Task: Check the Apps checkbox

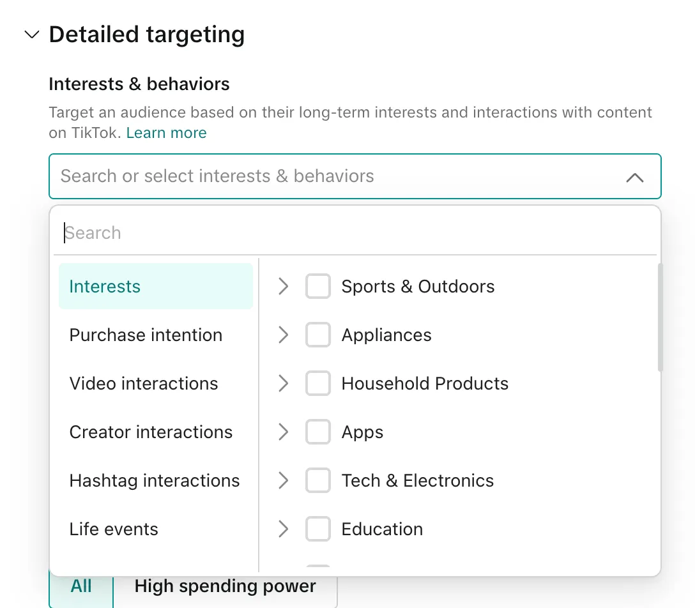Action: 318,432
